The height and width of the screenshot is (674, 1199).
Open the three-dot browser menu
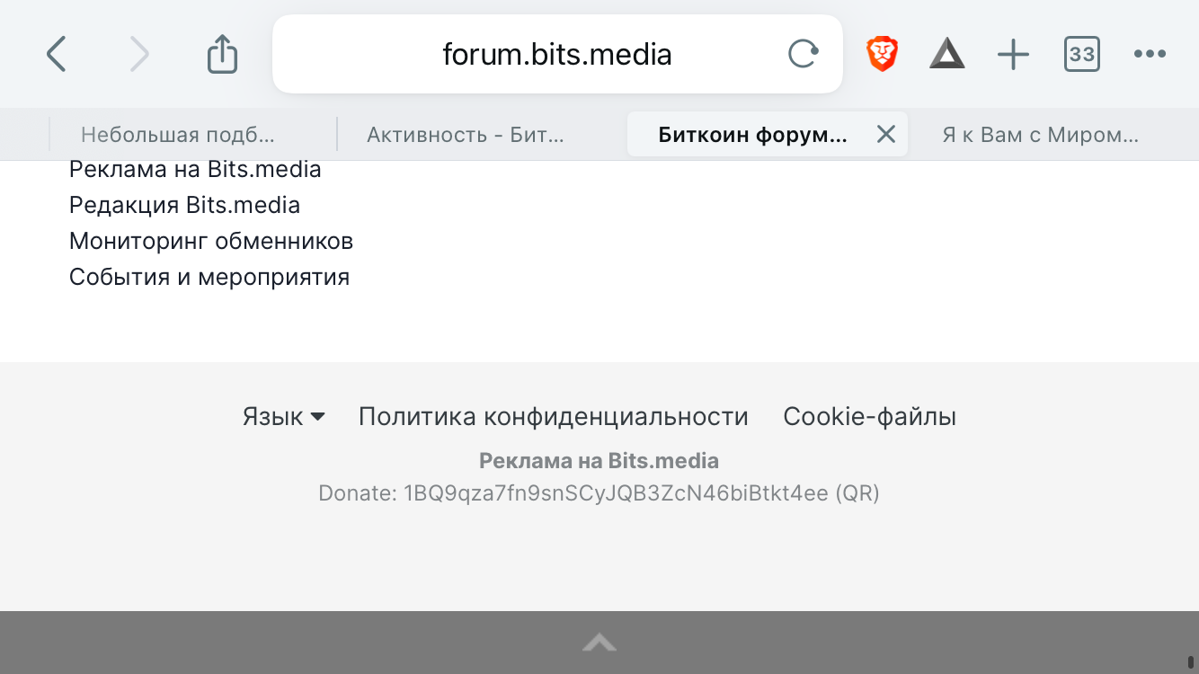coord(1150,55)
